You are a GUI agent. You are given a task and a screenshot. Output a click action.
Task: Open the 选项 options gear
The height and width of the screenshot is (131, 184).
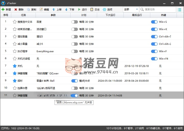(108, 9)
